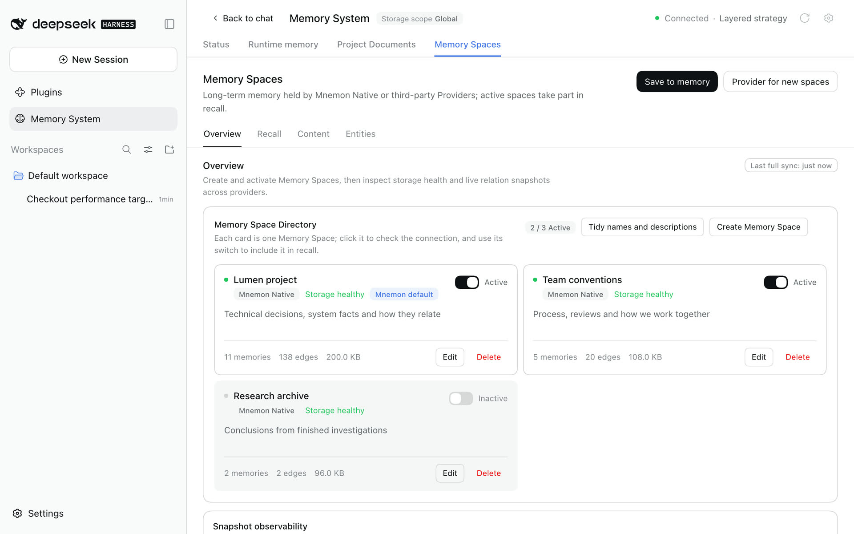Screen dimensions: 854x534
Task: Click the Default workspace folder icon
Action: pos(18,176)
